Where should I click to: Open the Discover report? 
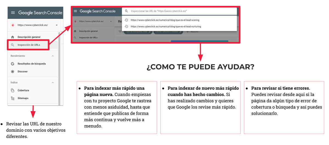[x=22, y=72]
